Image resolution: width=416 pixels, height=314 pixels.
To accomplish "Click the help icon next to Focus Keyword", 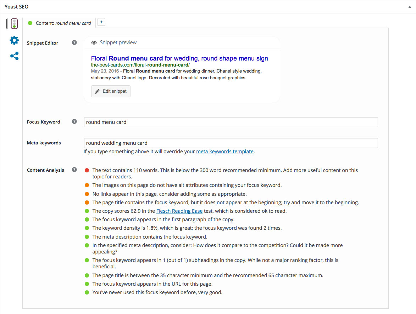I will click(x=74, y=121).
